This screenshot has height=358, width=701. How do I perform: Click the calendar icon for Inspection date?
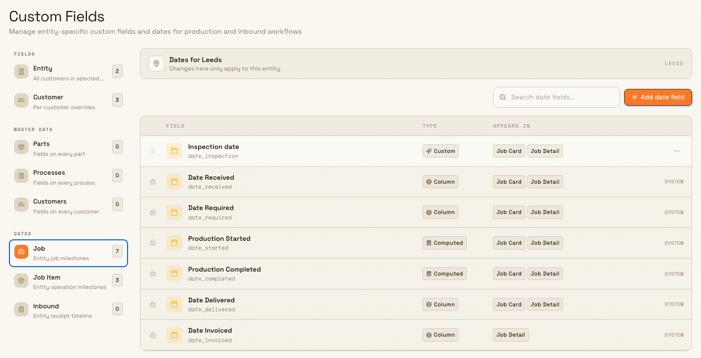pyautogui.click(x=174, y=151)
